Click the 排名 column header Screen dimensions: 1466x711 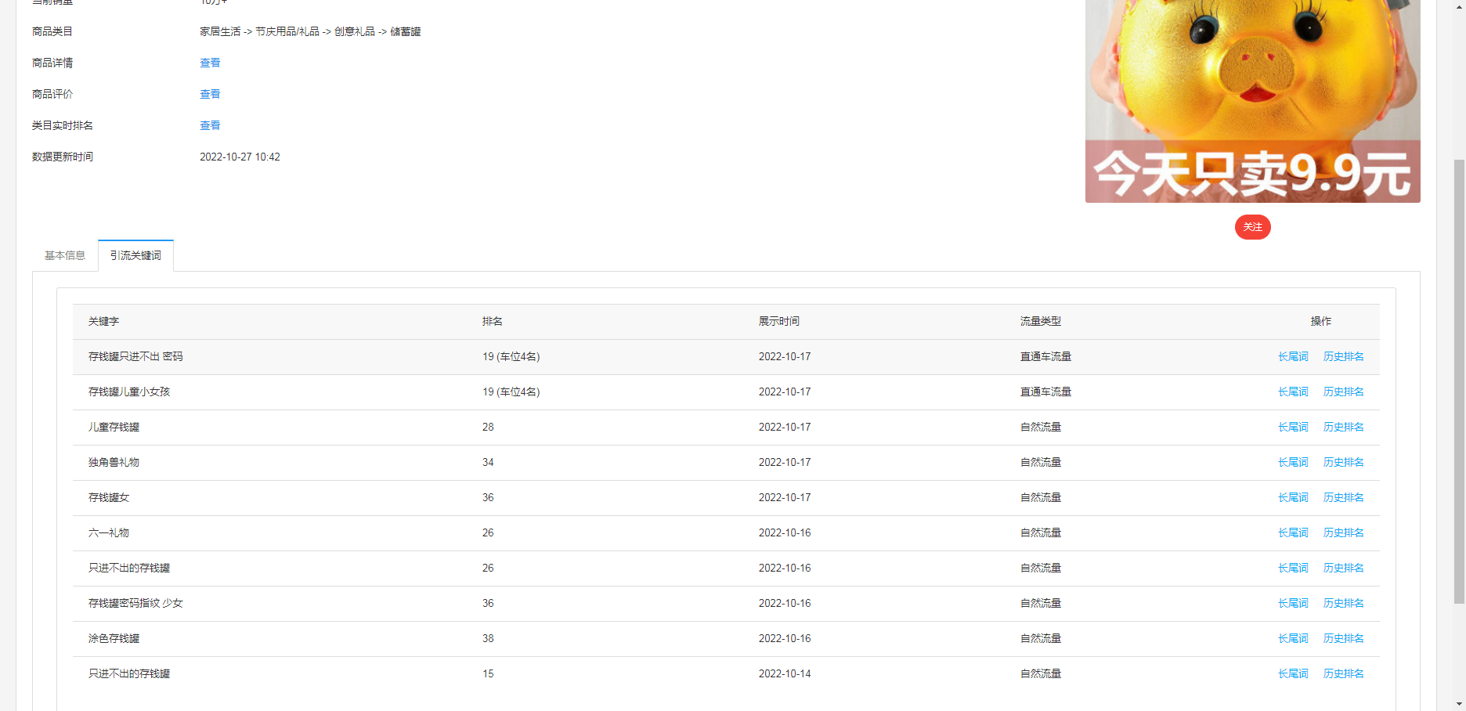(493, 321)
